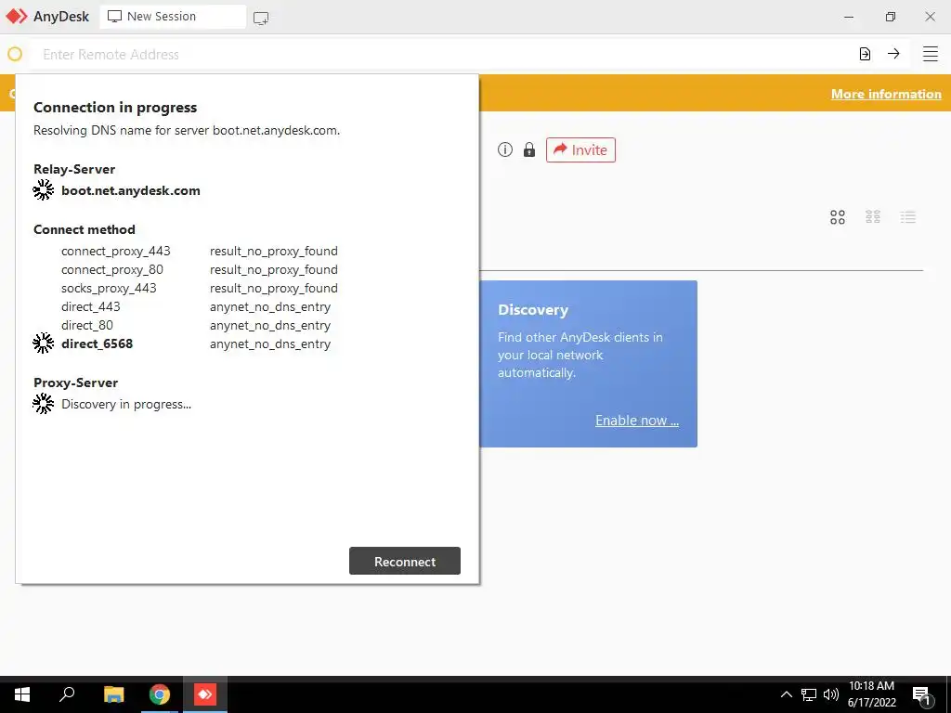The height and width of the screenshot is (713, 951).
Task: Open Windows taskbar search
Action: (x=67, y=694)
